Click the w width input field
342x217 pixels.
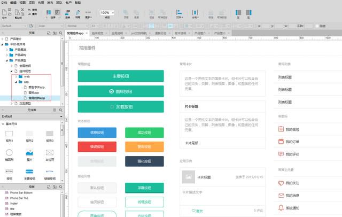292,26
